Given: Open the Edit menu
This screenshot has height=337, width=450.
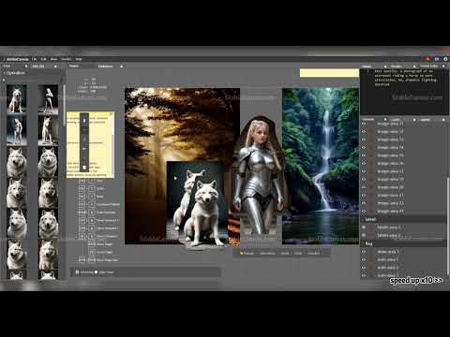Looking at the screenshot, I should pyautogui.click(x=43, y=59).
